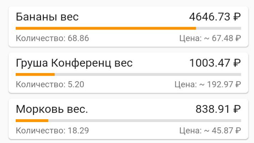Click the 4646.73 total amount
Screen dimensions: 254x143
[x=209, y=17]
